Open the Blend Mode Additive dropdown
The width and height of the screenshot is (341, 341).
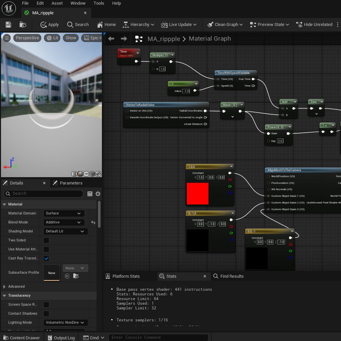coord(64,222)
